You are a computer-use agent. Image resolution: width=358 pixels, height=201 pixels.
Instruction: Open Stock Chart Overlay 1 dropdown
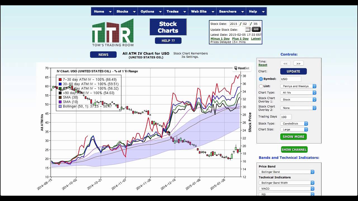click(298, 99)
